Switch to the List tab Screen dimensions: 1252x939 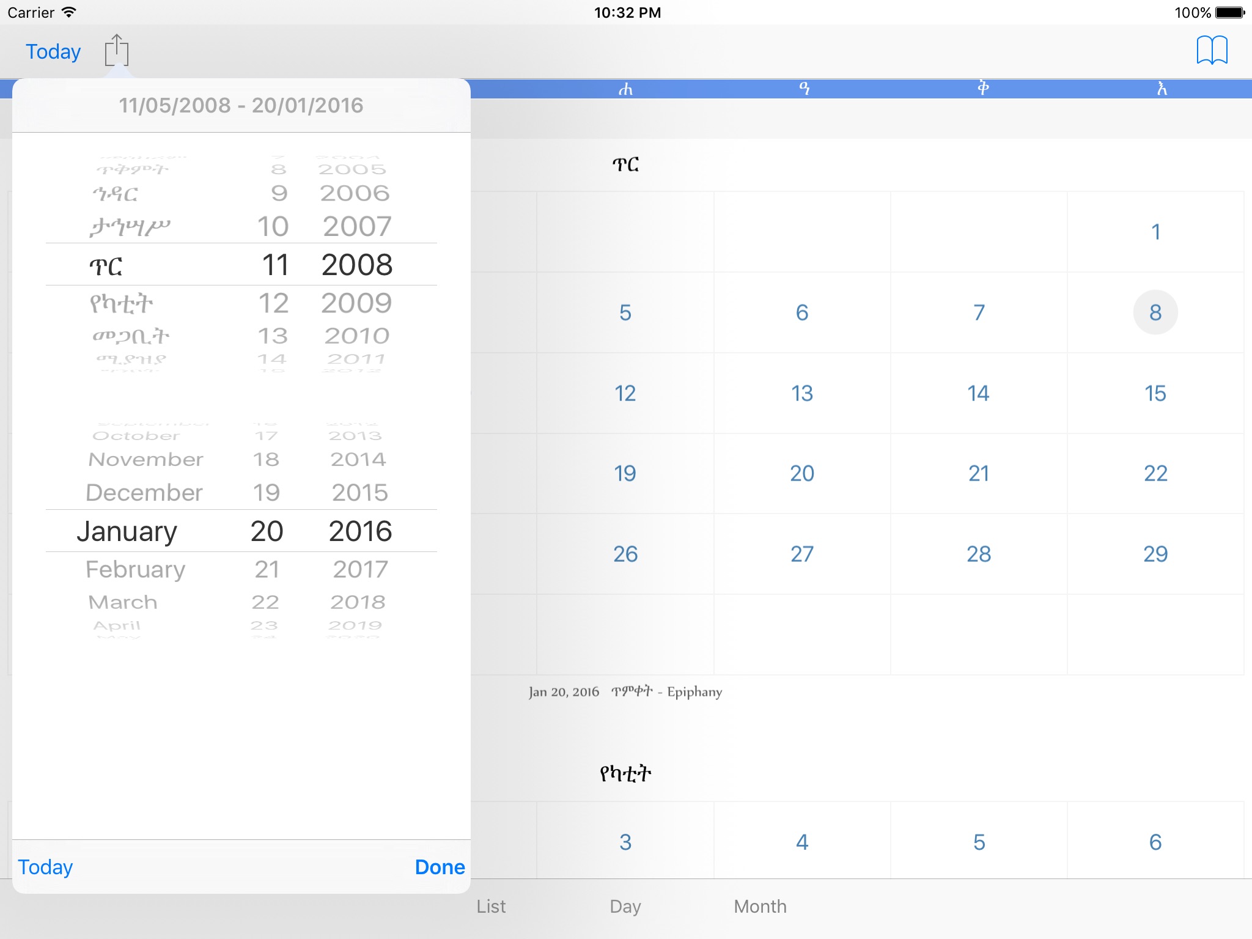pos(491,906)
